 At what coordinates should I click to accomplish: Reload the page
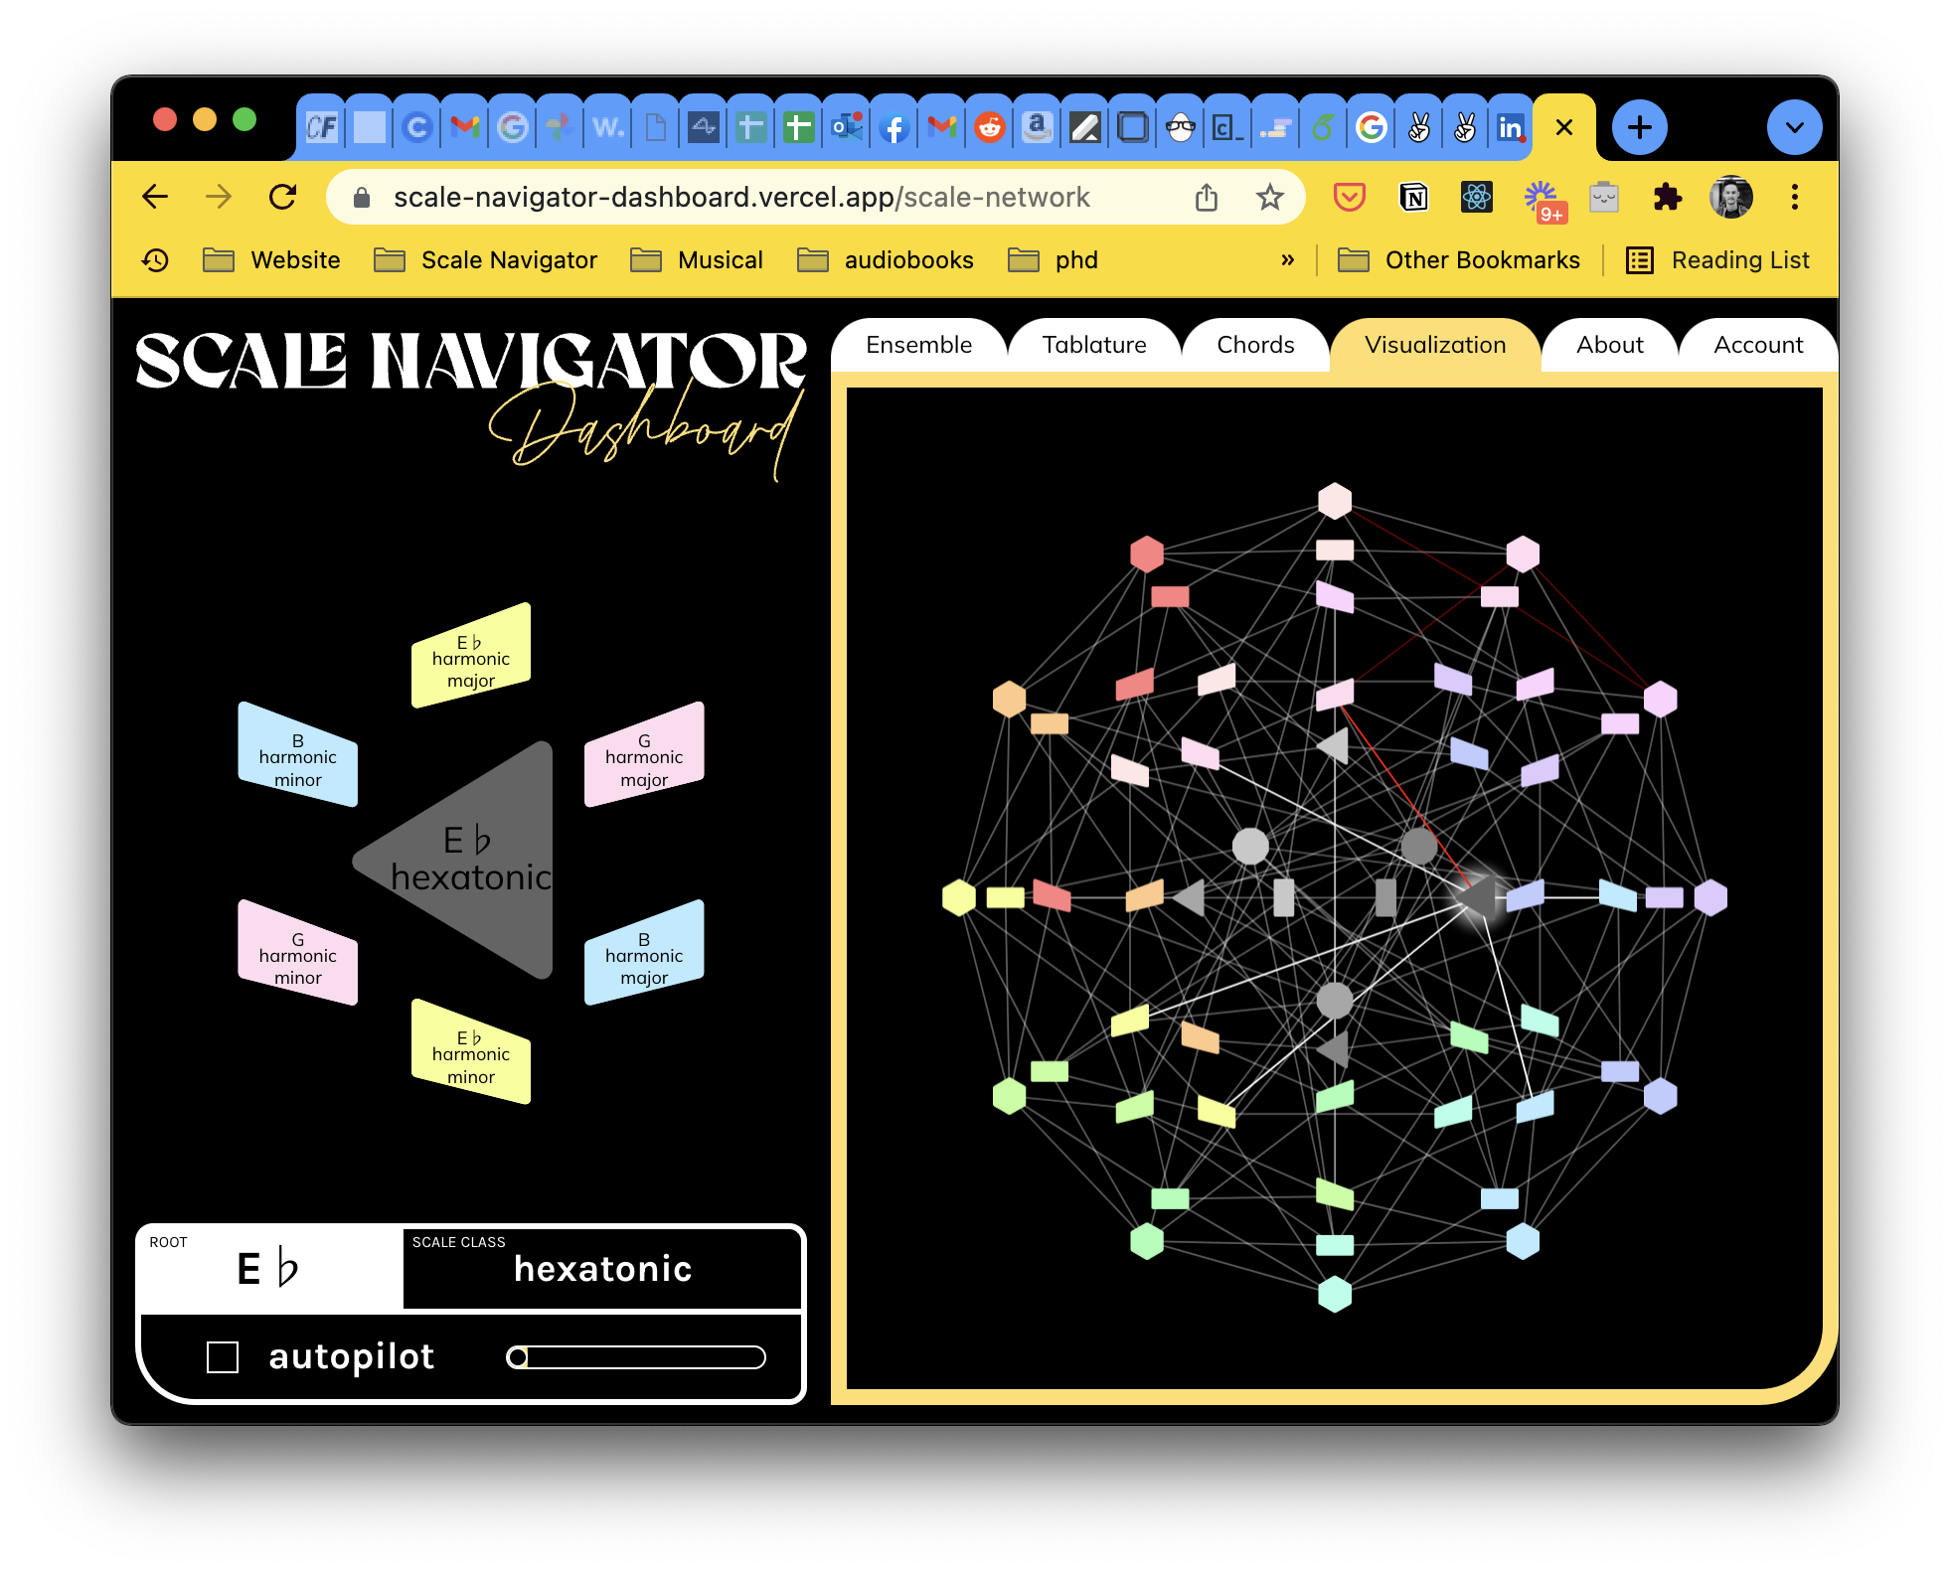[282, 197]
